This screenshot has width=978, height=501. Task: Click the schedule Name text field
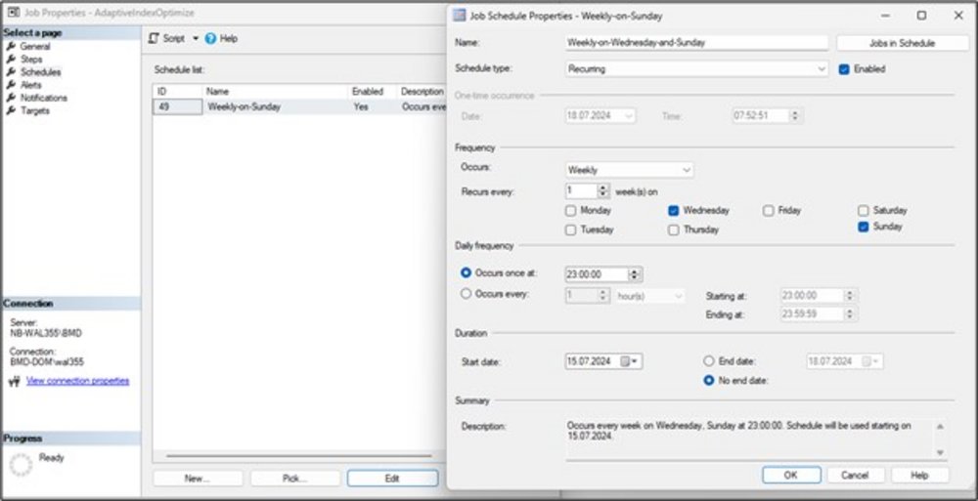696,43
